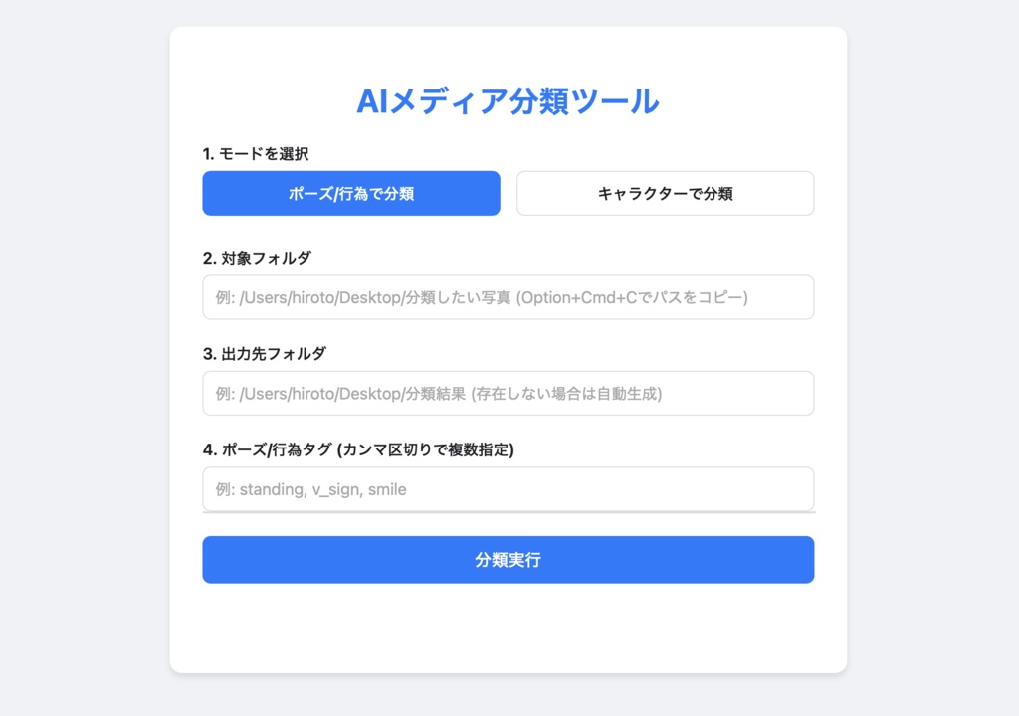
Task: Click the gray divider below tag field
Action: (x=508, y=512)
